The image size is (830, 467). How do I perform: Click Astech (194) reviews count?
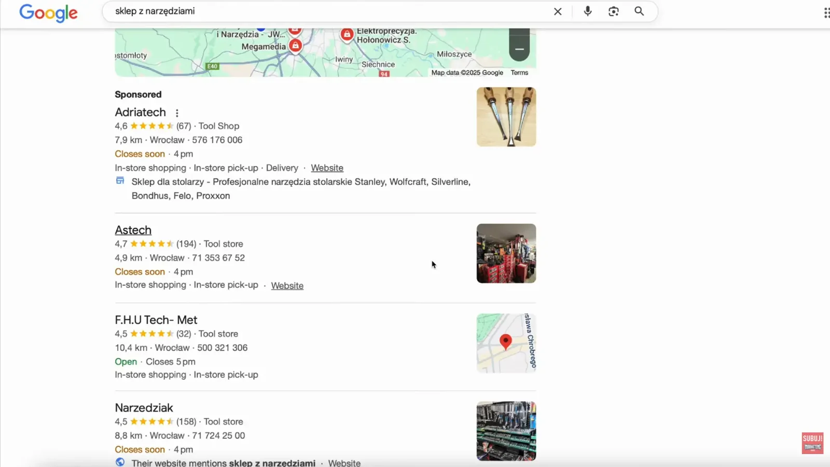click(186, 243)
